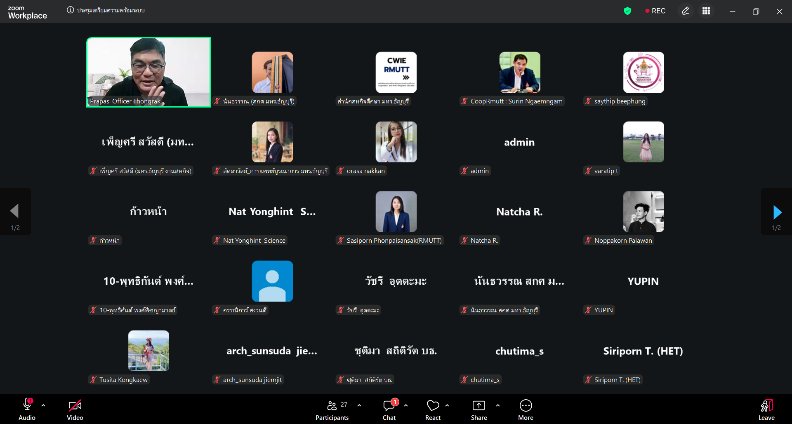
Task: Click the REC recording indicator
Action: pos(655,11)
